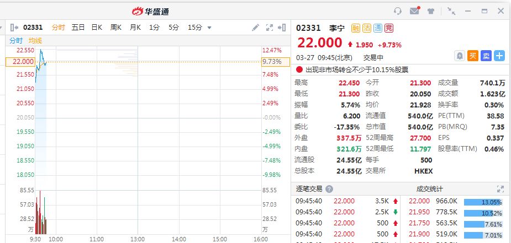Open the 15分 period dropdown arrow
The image size is (511, 243).
tap(209, 28)
